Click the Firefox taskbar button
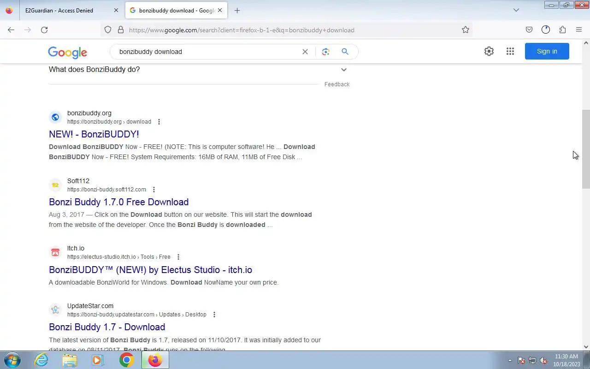Viewport: 590px width, 369px height. tap(155, 360)
